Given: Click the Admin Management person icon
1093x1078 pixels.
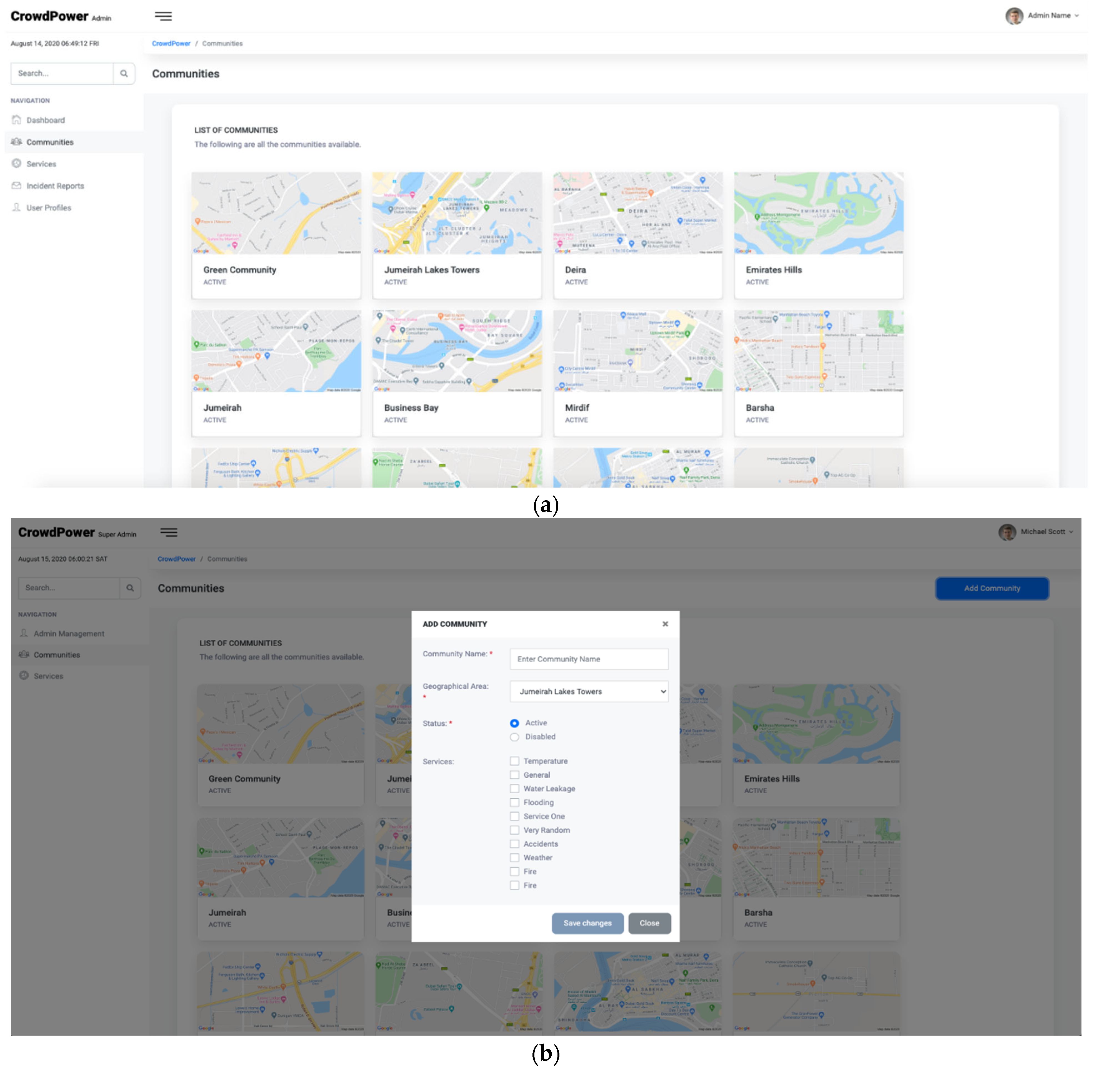Looking at the screenshot, I should tap(24, 634).
